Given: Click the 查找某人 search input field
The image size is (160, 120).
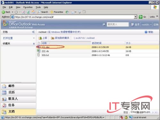Looking at the screenshot, I should point(118,24).
